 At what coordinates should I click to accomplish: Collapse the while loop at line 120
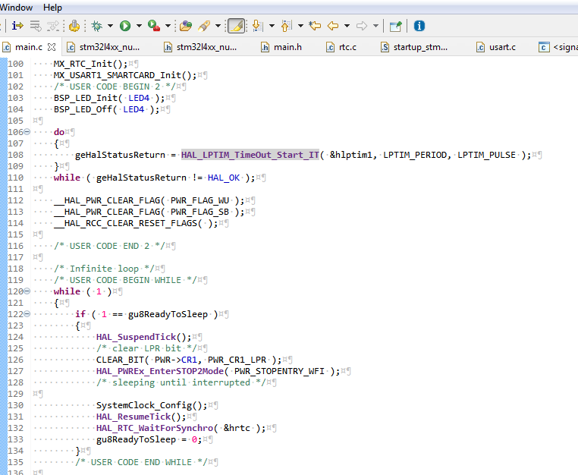27,291
